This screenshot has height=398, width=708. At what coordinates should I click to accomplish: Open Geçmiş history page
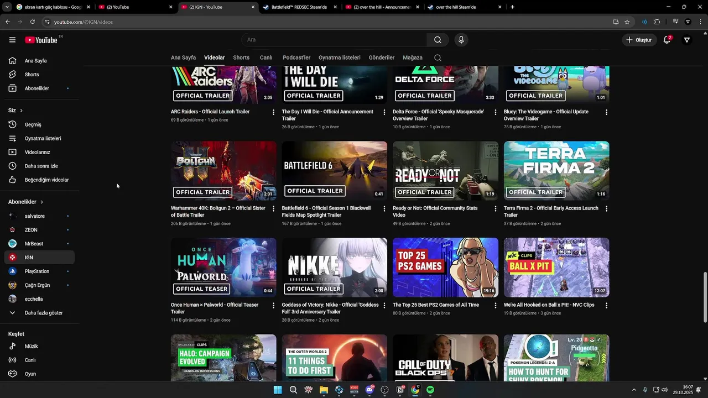click(39, 124)
